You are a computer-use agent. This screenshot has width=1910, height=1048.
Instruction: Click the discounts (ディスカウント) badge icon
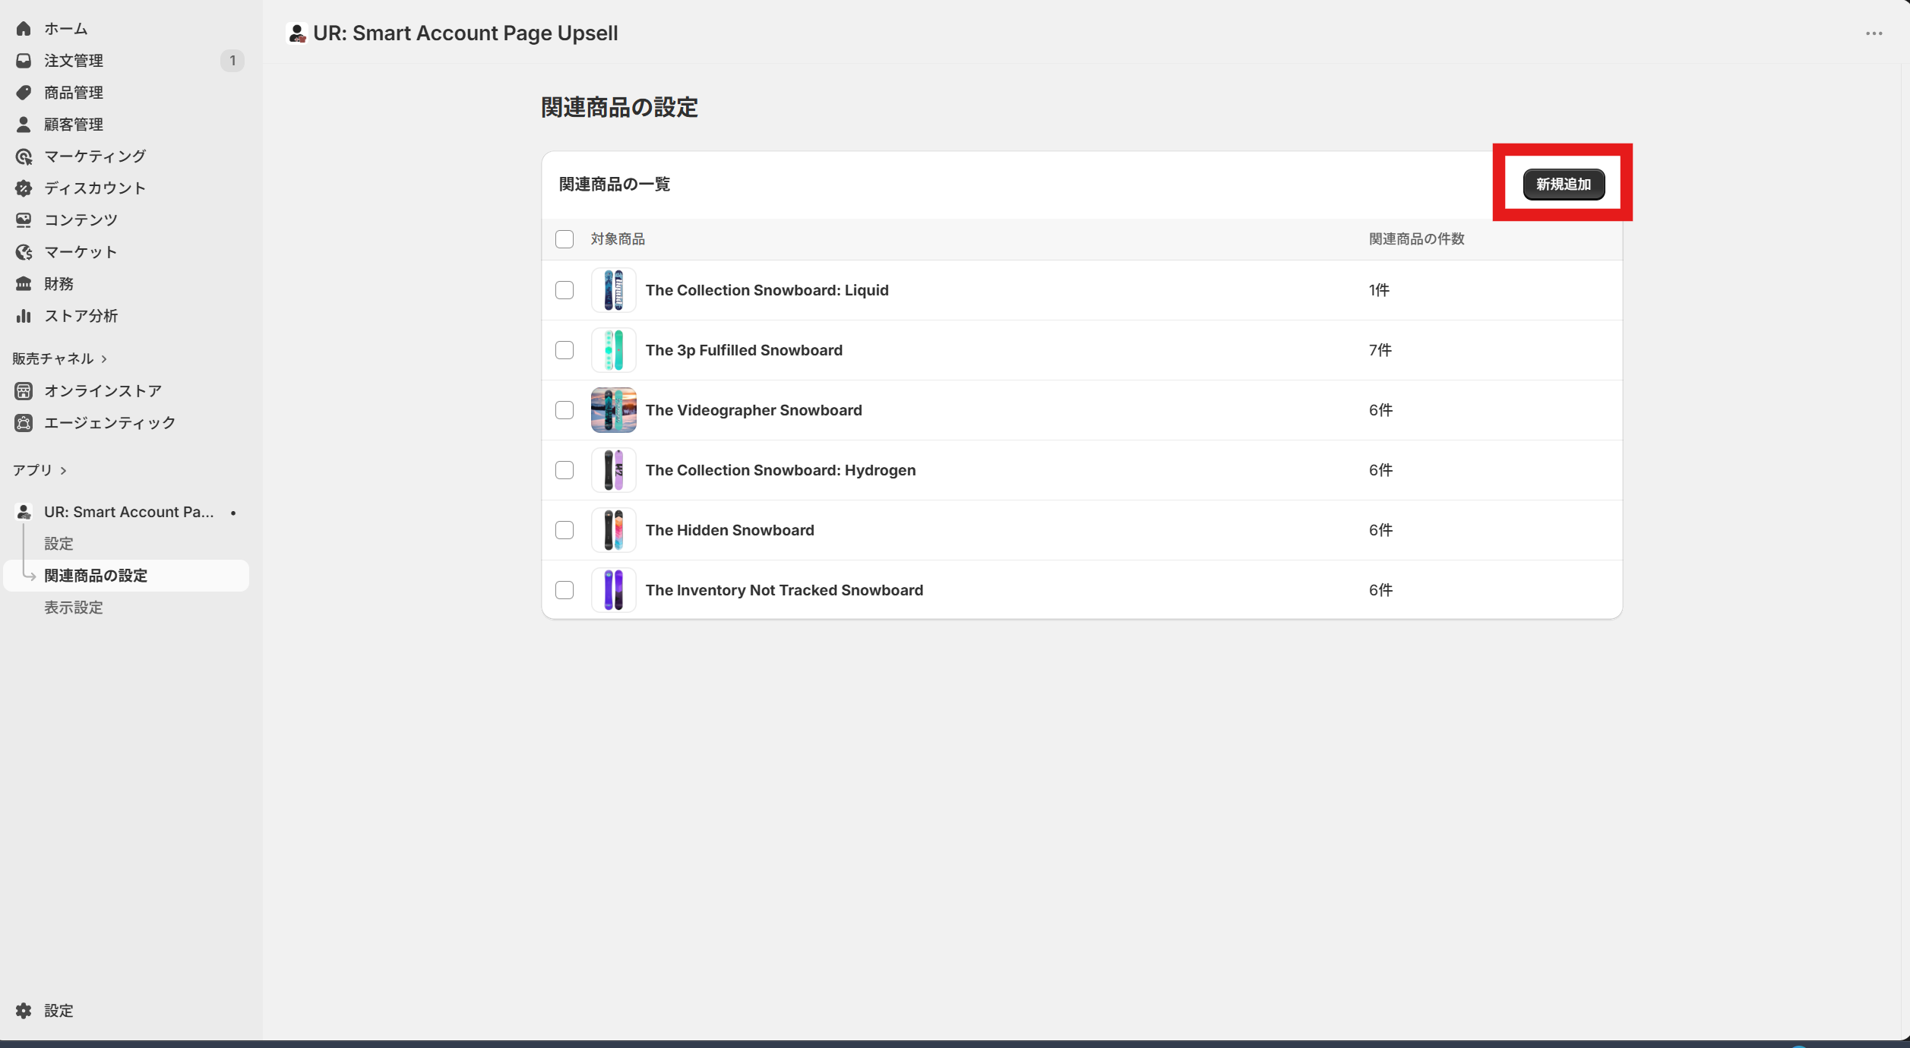[24, 188]
